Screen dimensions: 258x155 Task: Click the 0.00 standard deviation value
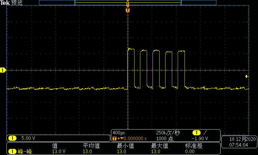tap(190, 151)
